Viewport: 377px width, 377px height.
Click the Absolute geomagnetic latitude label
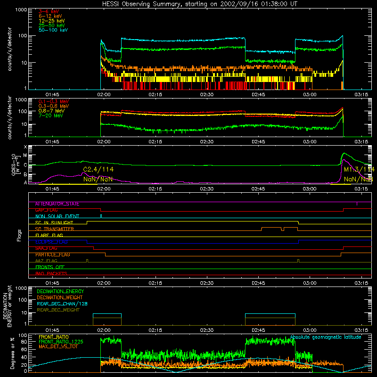(x=326, y=337)
